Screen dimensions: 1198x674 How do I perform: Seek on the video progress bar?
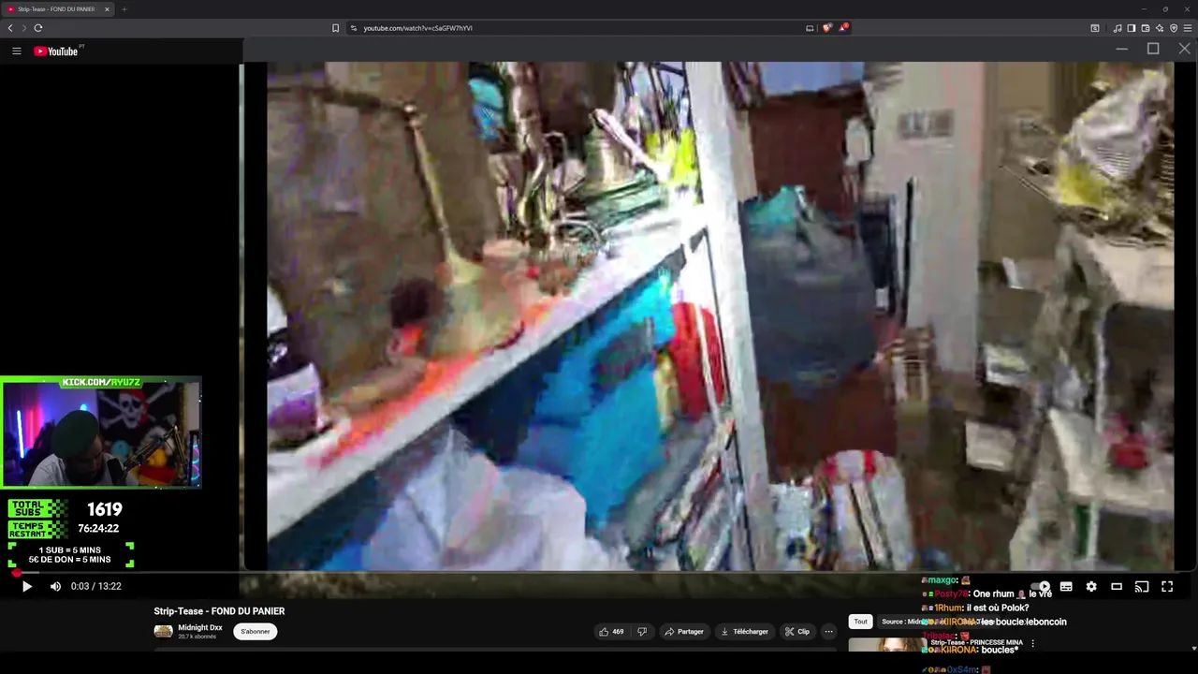[599, 572]
